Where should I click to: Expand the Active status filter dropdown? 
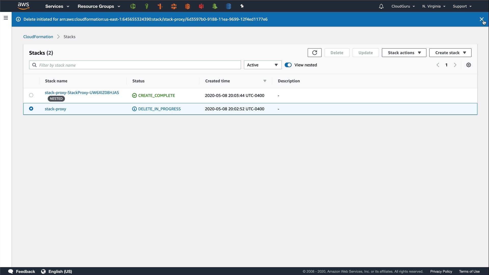(263, 65)
